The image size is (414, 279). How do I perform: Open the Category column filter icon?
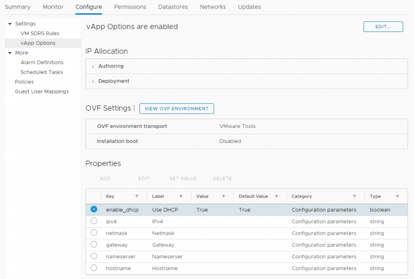pyautogui.click(x=354, y=197)
